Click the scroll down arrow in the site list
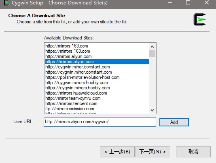Viewport: 216px width, 163px height. coord(152,110)
